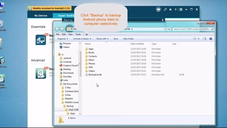Select Che2-TL00 folder in navigation tree
This screenshot has height=128, width=227.
point(73,110)
